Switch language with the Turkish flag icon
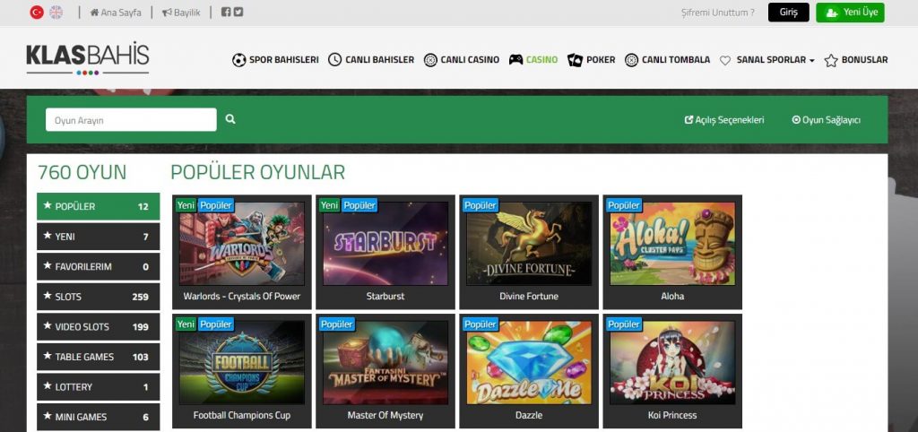 pyautogui.click(x=37, y=13)
